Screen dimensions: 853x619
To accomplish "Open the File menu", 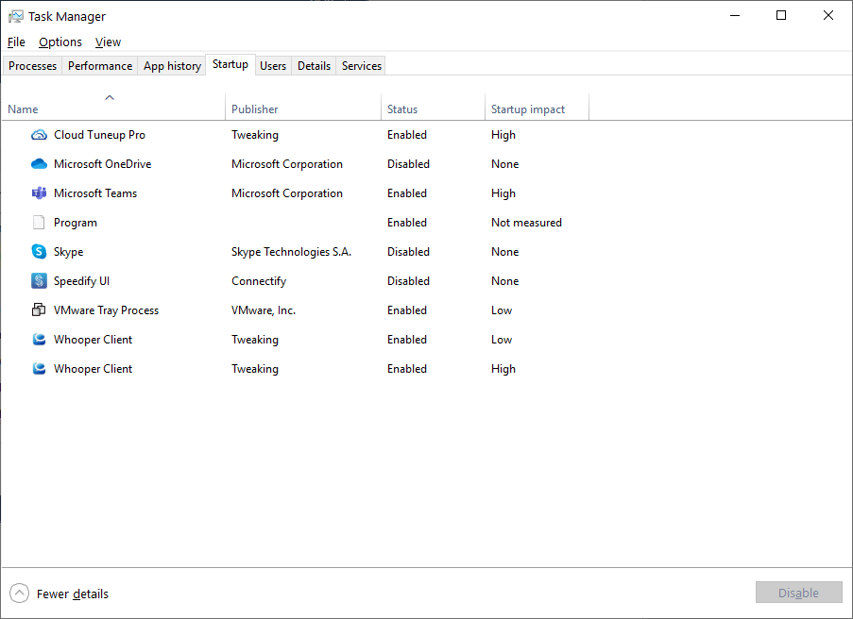I will pyautogui.click(x=16, y=42).
